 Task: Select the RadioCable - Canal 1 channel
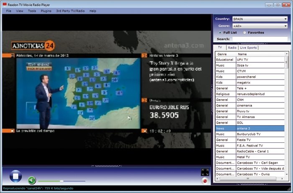(x=249, y=151)
